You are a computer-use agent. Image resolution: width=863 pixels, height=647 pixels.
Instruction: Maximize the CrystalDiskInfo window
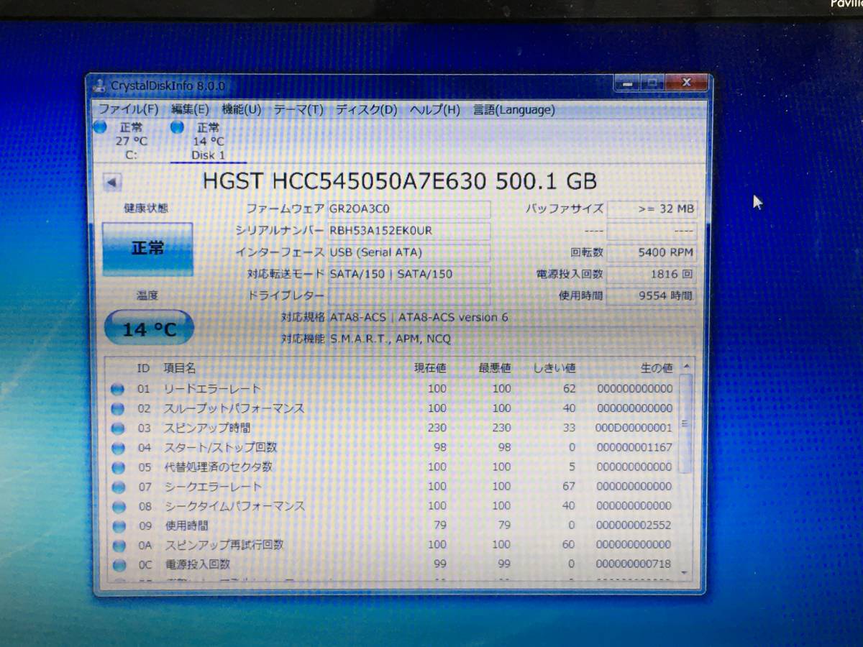652,83
